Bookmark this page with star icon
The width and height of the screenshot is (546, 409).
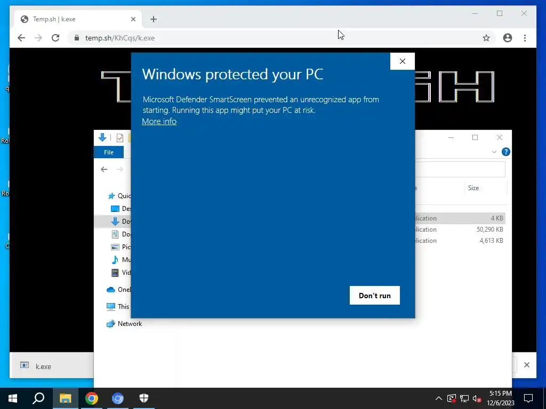coord(486,38)
